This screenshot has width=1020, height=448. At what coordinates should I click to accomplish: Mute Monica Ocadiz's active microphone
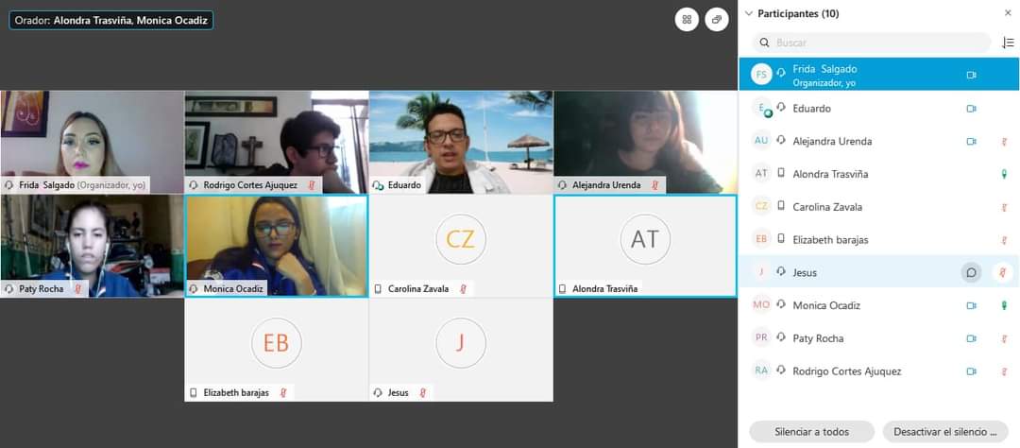tap(1003, 305)
